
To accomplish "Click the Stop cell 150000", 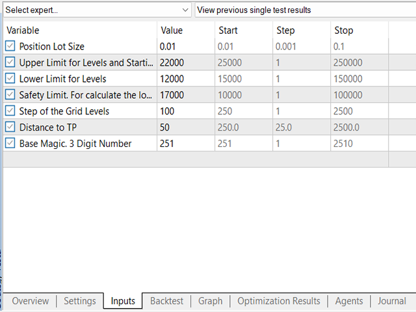I will click(359, 79).
